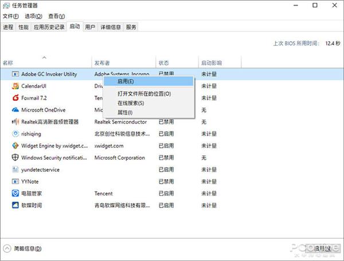Click the Microsoft Corporation publisher cell
The height and width of the screenshot is (261, 344).
(120, 157)
